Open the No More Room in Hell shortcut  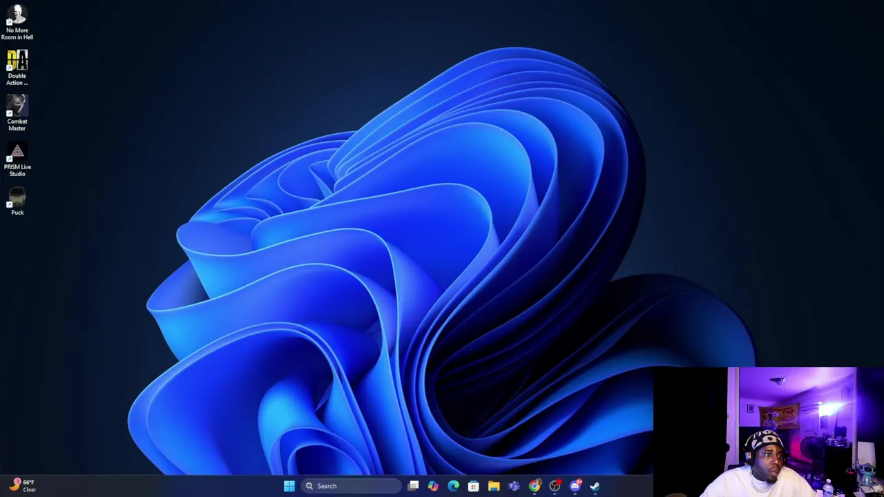[x=17, y=22]
